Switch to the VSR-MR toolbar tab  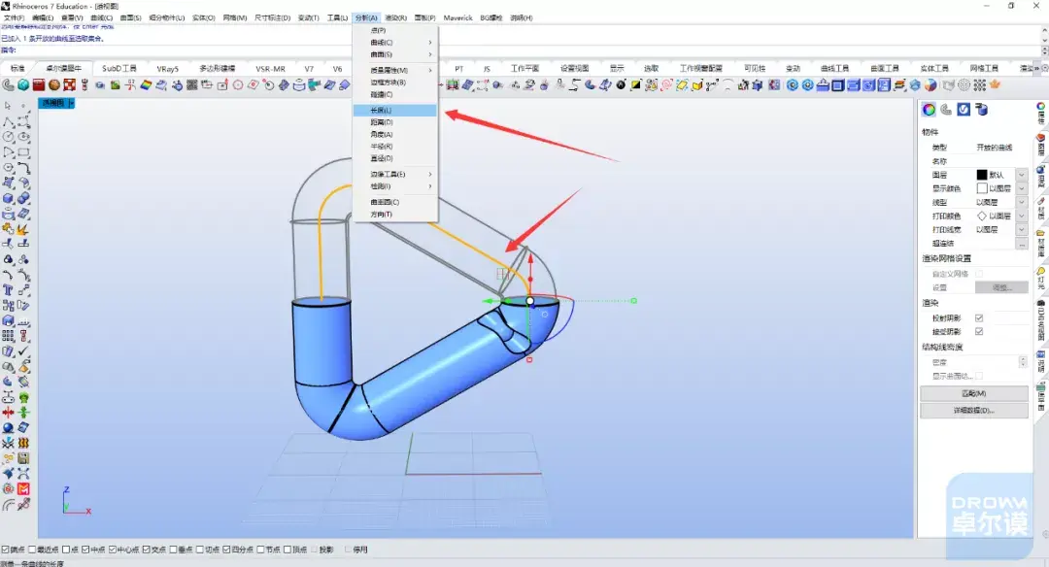click(x=270, y=68)
